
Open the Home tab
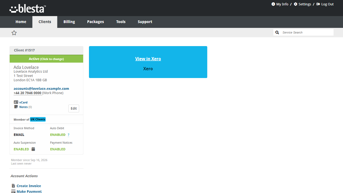[x=21, y=22]
